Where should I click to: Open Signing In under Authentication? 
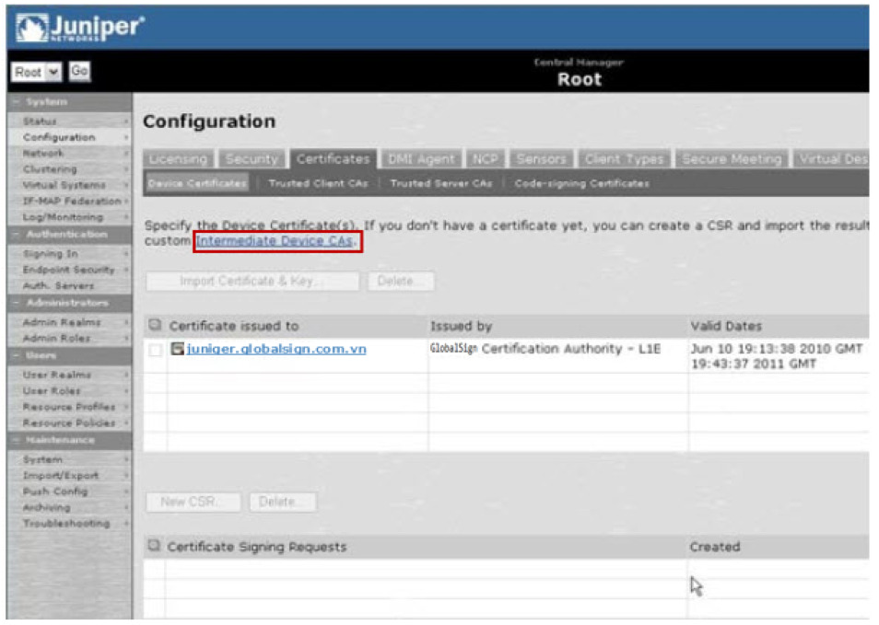(51, 254)
